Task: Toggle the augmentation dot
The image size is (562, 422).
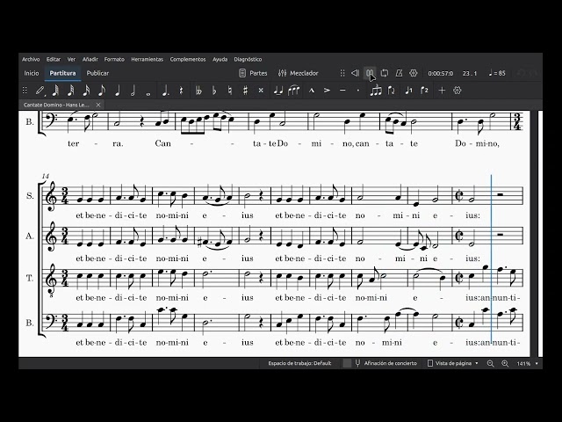Action: [165, 91]
